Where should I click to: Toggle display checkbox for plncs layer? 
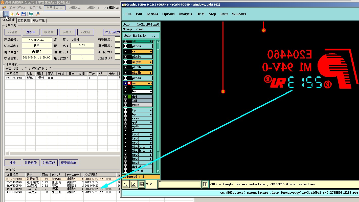[125, 46]
